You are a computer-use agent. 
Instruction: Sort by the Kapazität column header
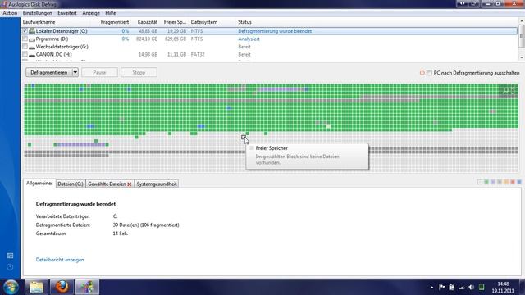[x=148, y=22]
